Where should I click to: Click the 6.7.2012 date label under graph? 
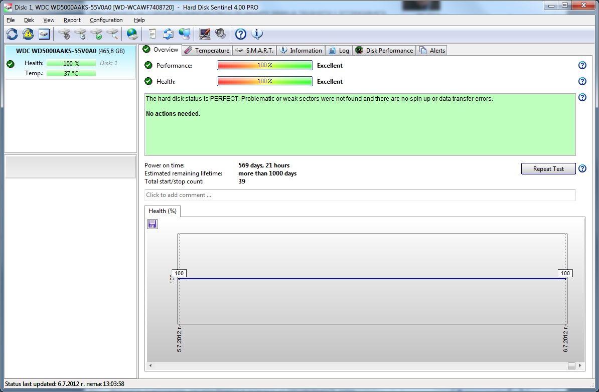[x=565, y=338]
